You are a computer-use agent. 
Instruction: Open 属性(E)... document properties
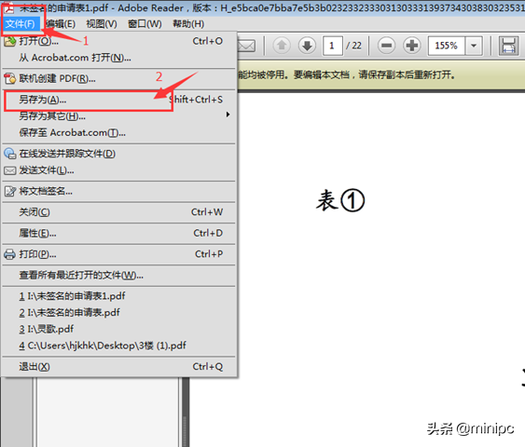[118, 233]
